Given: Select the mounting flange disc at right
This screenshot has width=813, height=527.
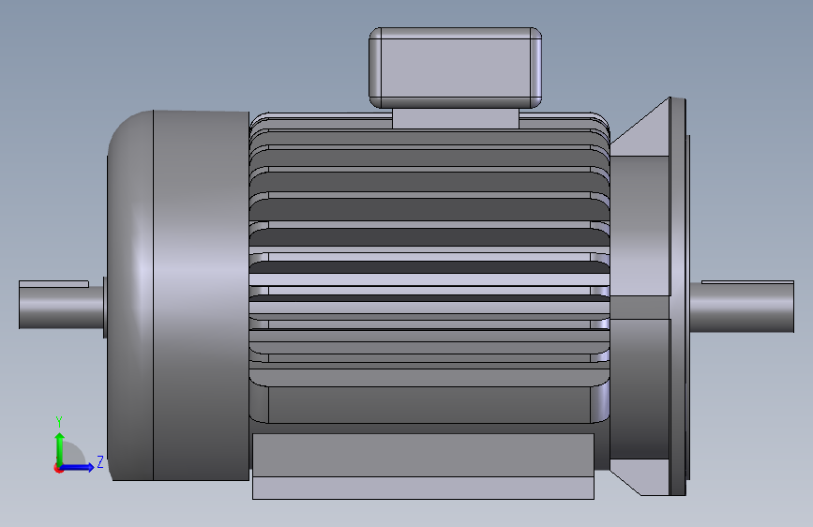Looking at the screenshot, I should [x=678, y=296].
